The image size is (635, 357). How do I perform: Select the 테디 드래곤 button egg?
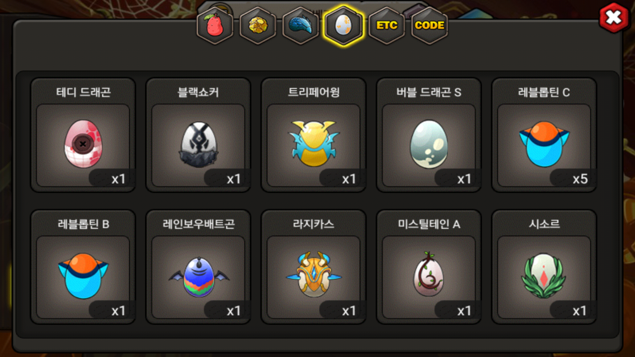83,144
